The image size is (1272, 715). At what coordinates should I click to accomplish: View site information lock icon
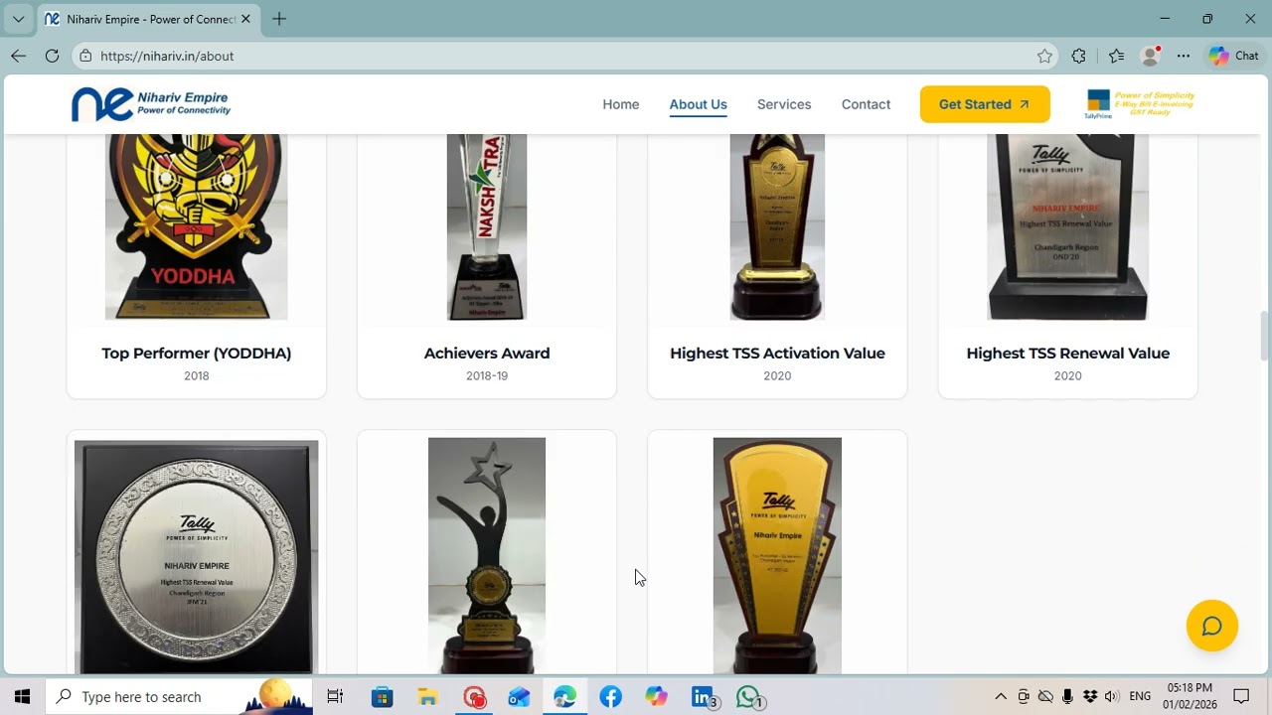click(x=85, y=57)
